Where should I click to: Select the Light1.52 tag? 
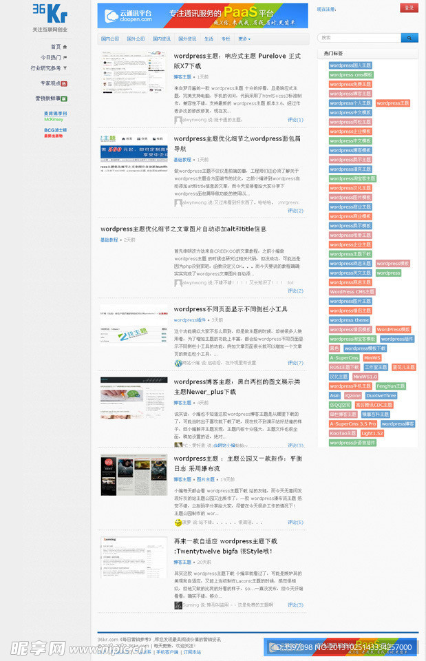(372, 433)
